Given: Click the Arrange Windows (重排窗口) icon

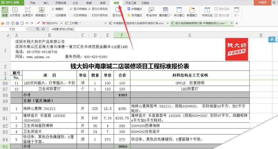Looking at the screenshot, I should (165, 10).
